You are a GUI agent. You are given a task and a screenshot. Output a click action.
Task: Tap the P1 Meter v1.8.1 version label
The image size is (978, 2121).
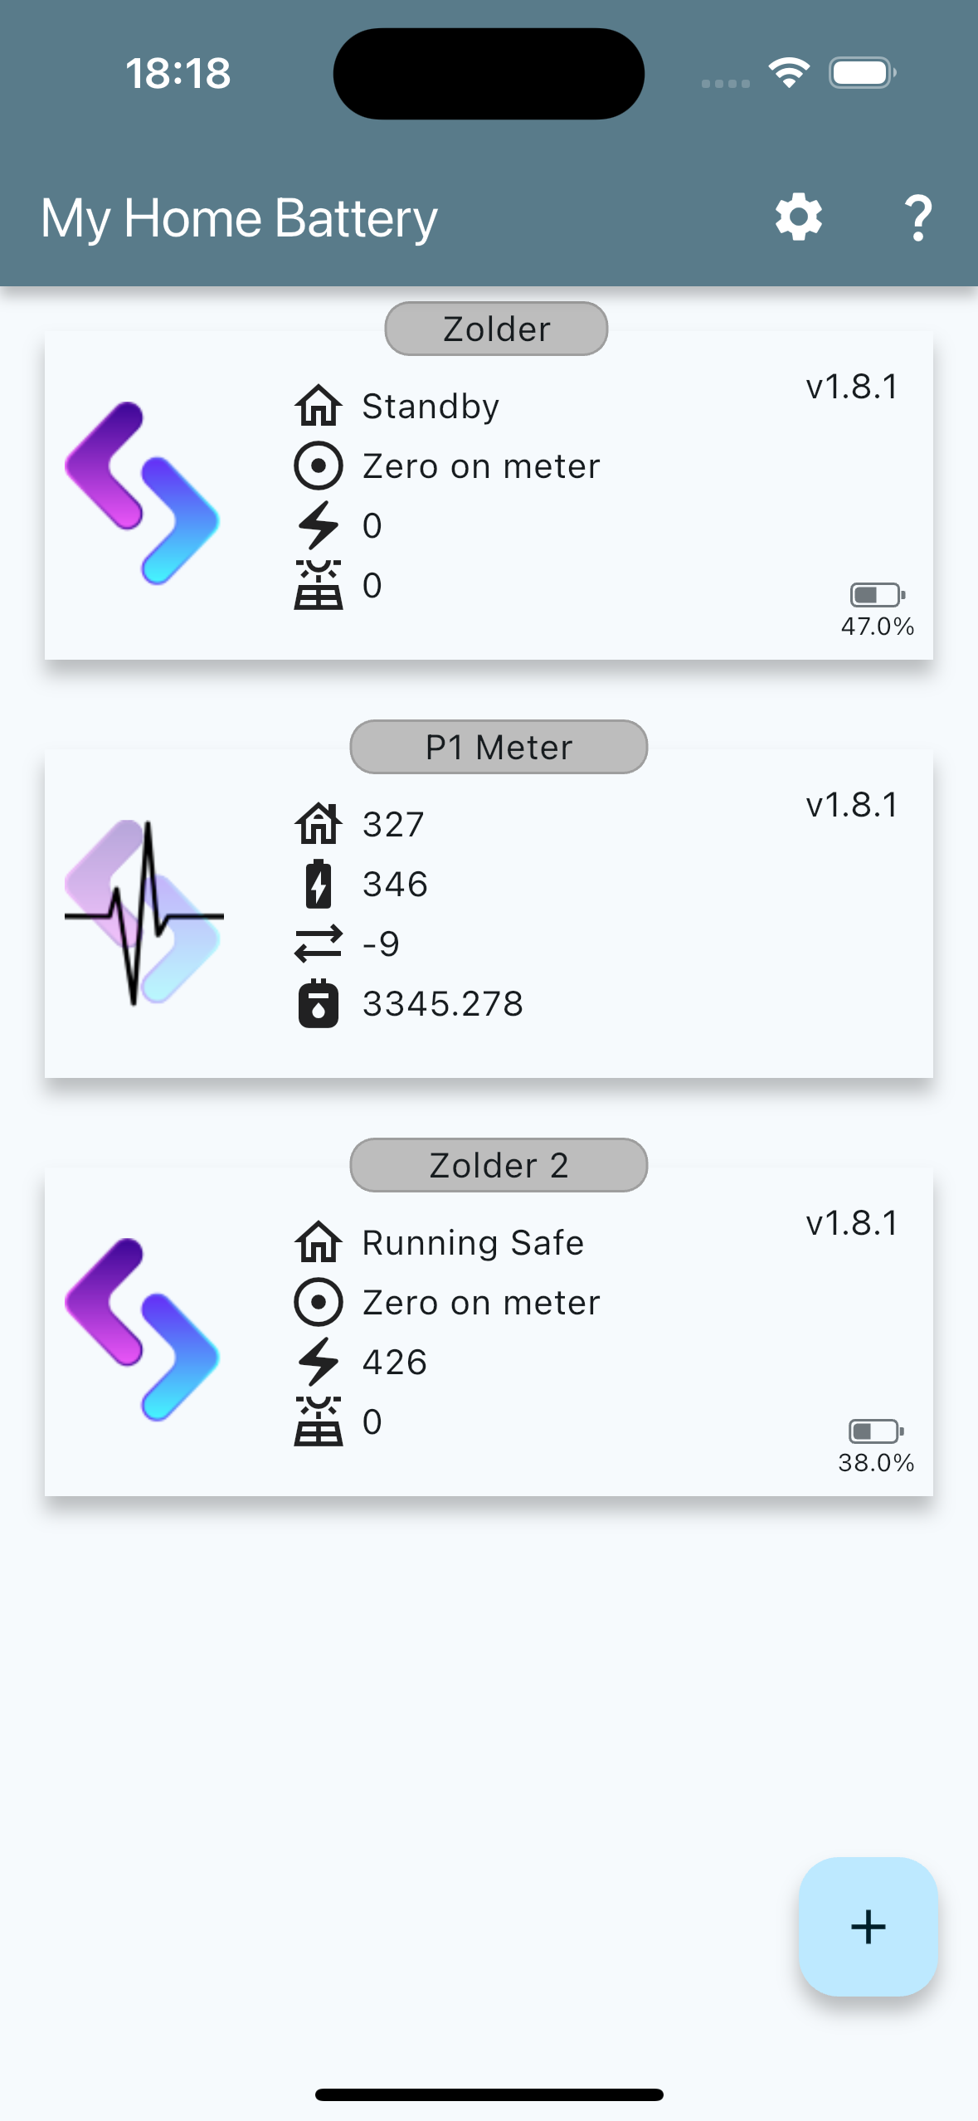[852, 805]
